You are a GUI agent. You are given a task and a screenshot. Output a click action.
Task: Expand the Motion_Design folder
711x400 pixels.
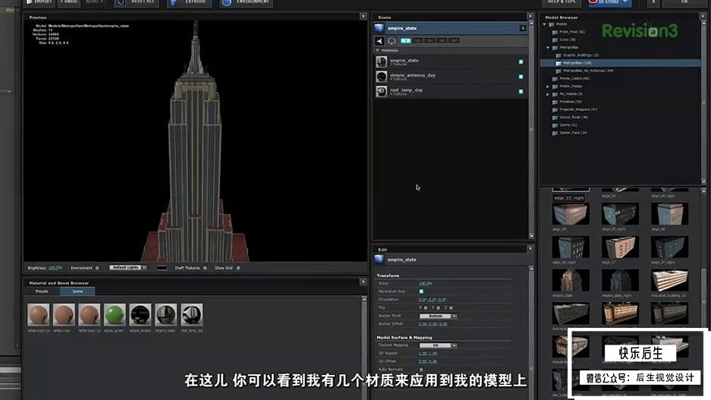pyautogui.click(x=548, y=87)
